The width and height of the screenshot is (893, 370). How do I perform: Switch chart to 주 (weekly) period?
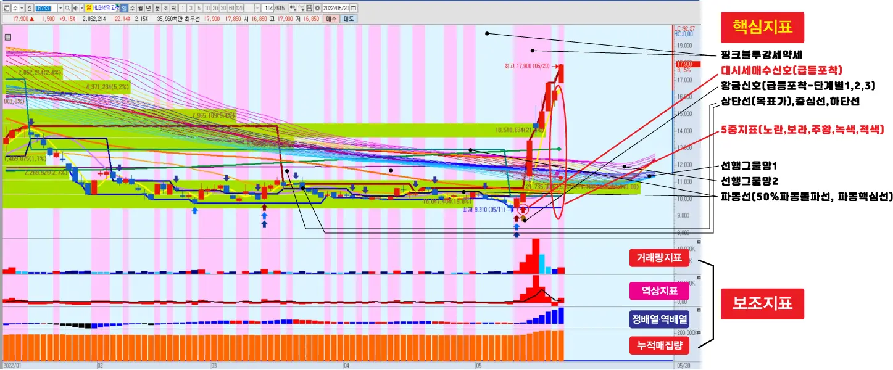coord(133,8)
